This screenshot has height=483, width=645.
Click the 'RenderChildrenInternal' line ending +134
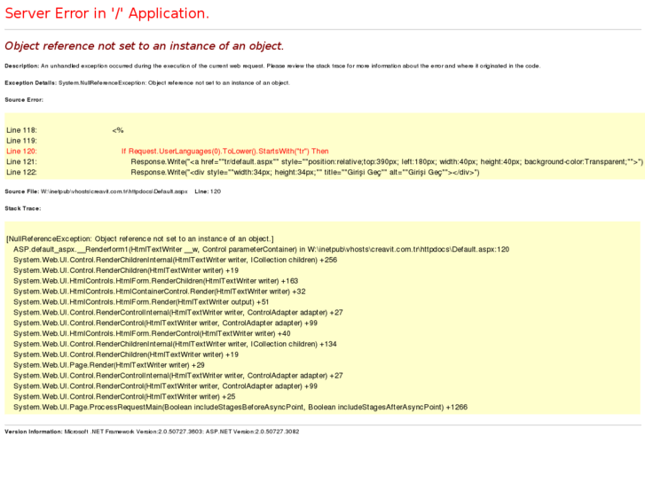point(175,344)
